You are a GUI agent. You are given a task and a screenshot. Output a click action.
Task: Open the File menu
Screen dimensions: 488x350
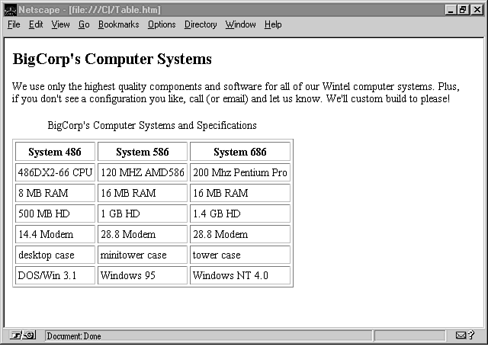click(x=14, y=24)
